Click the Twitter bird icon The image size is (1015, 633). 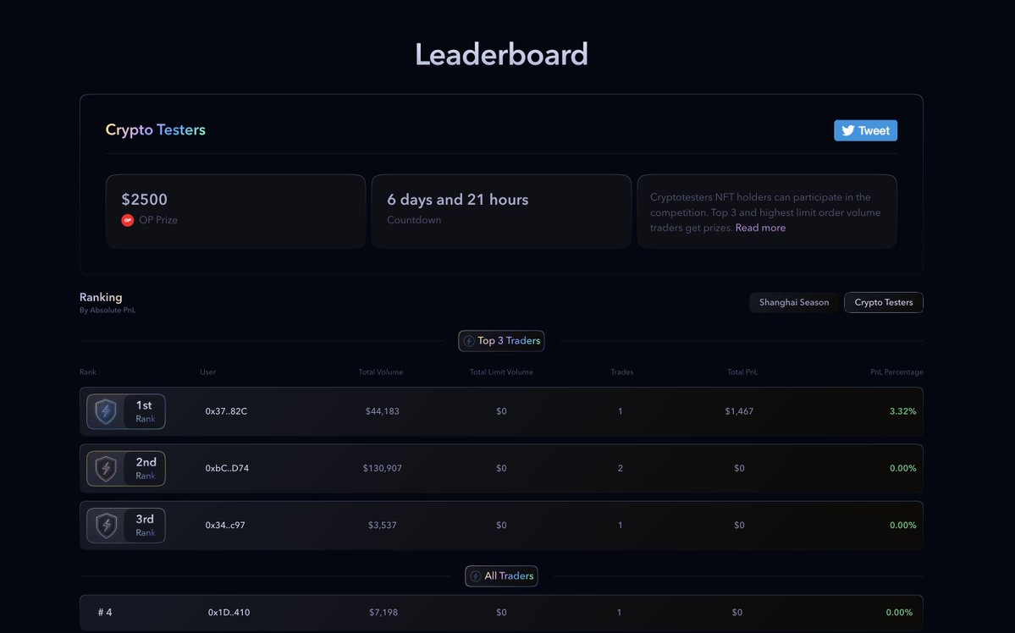point(848,130)
